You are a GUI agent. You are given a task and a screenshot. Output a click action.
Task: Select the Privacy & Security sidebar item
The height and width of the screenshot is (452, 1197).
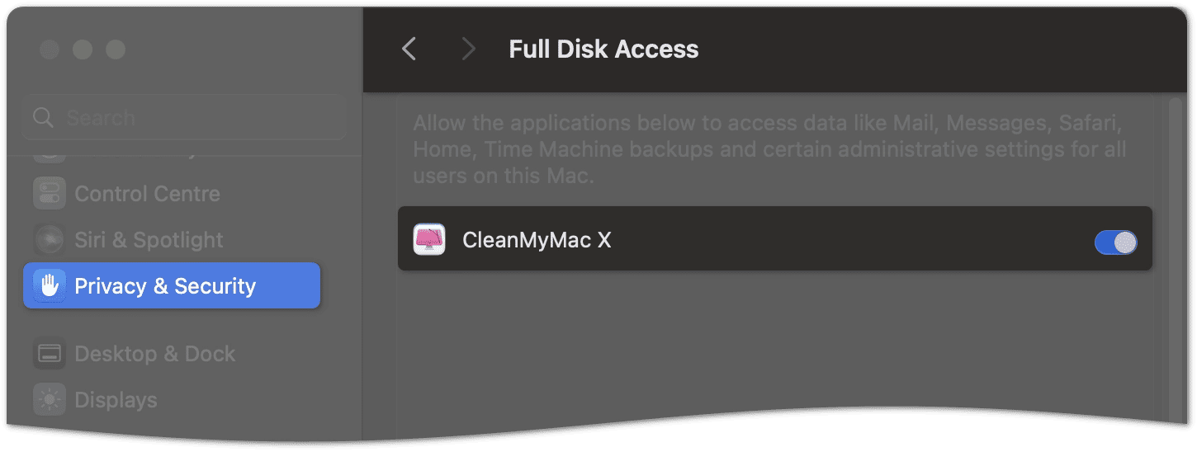(x=172, y=285)
